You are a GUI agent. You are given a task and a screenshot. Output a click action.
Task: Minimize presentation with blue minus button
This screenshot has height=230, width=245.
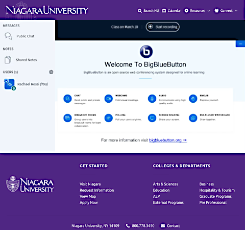point(240,44)
